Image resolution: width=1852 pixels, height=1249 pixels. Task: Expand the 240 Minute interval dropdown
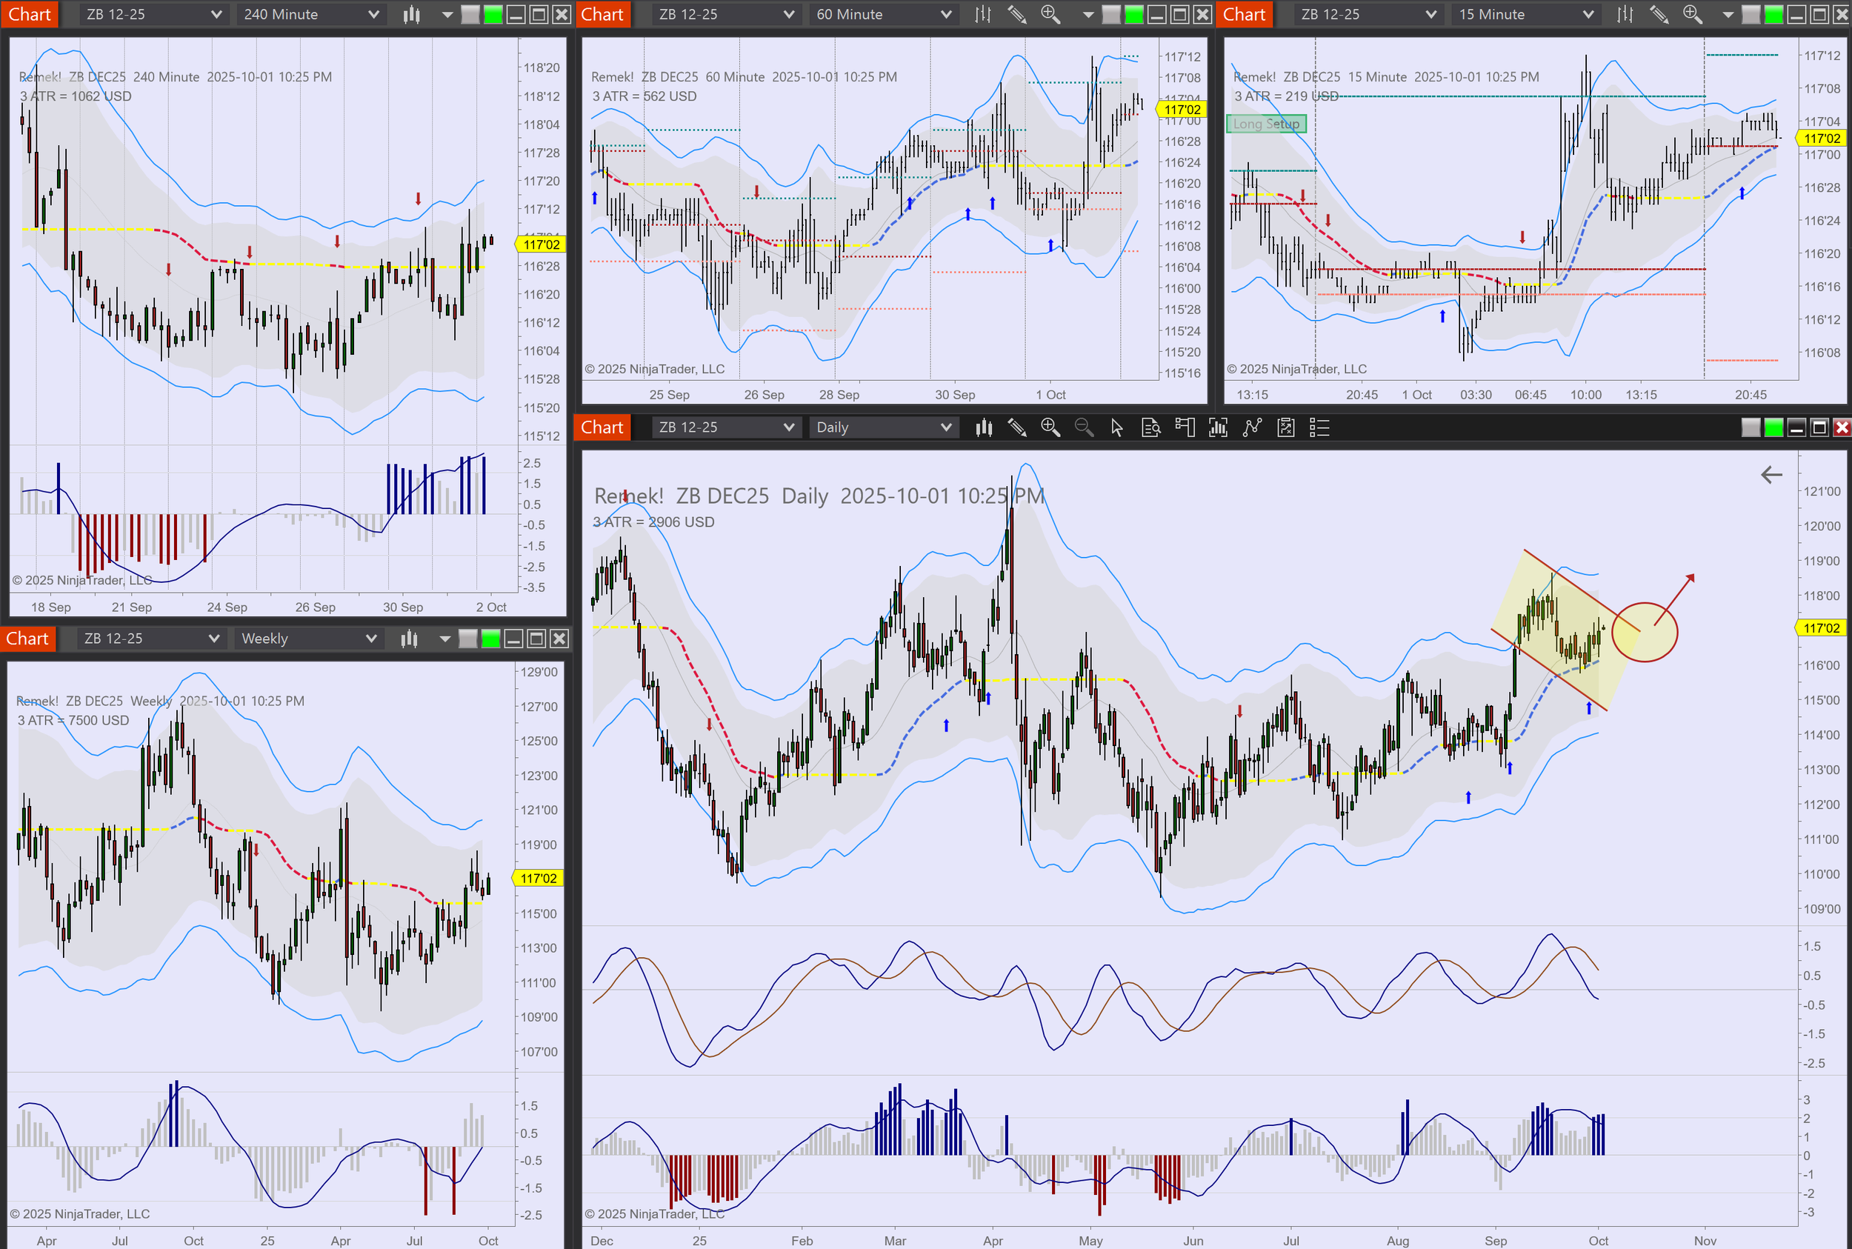tap(373, 14)
